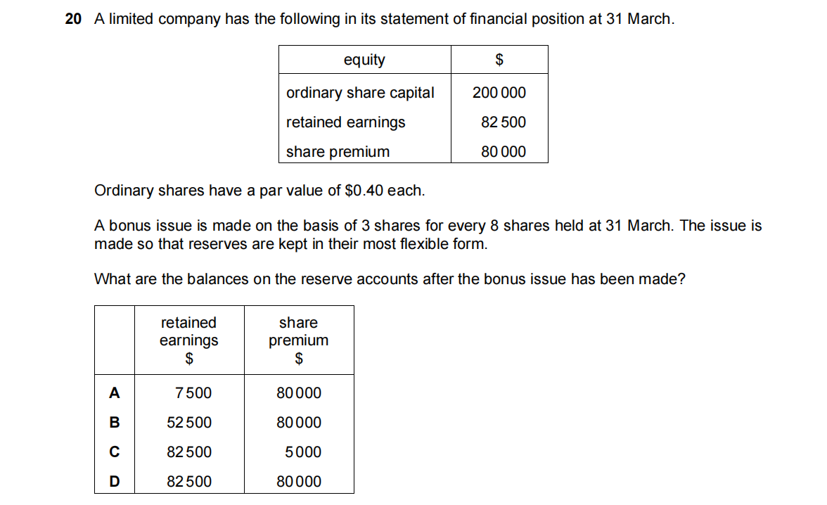Choose answer option C letter

(114, 452)
